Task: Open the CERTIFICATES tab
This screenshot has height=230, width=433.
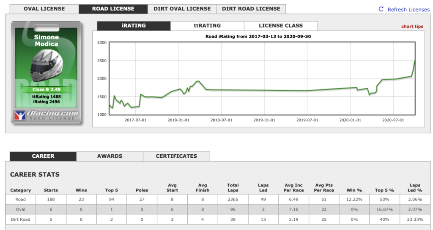Action: pos(176,156)
